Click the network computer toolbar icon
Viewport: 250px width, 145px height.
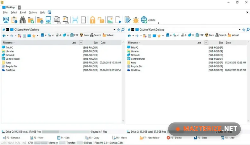pyautogui.click(x=48, y=20)
